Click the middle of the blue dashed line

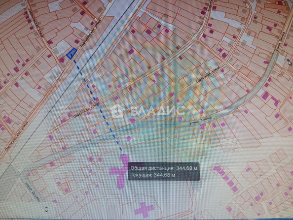[99, 107]
